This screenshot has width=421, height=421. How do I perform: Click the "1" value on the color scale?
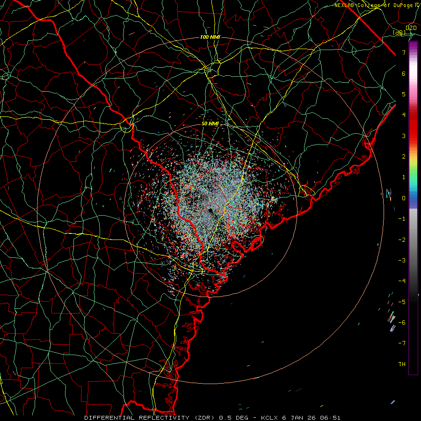tap(404, 177)
